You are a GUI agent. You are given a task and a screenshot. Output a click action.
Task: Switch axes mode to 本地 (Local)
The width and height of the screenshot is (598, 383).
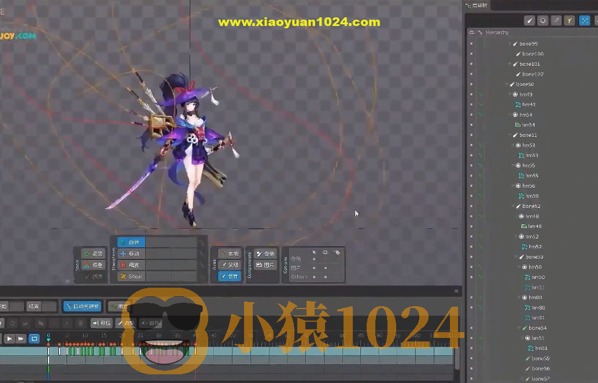228,253
